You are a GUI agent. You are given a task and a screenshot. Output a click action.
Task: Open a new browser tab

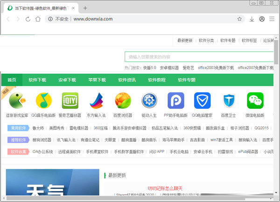(x=85, y=8)
